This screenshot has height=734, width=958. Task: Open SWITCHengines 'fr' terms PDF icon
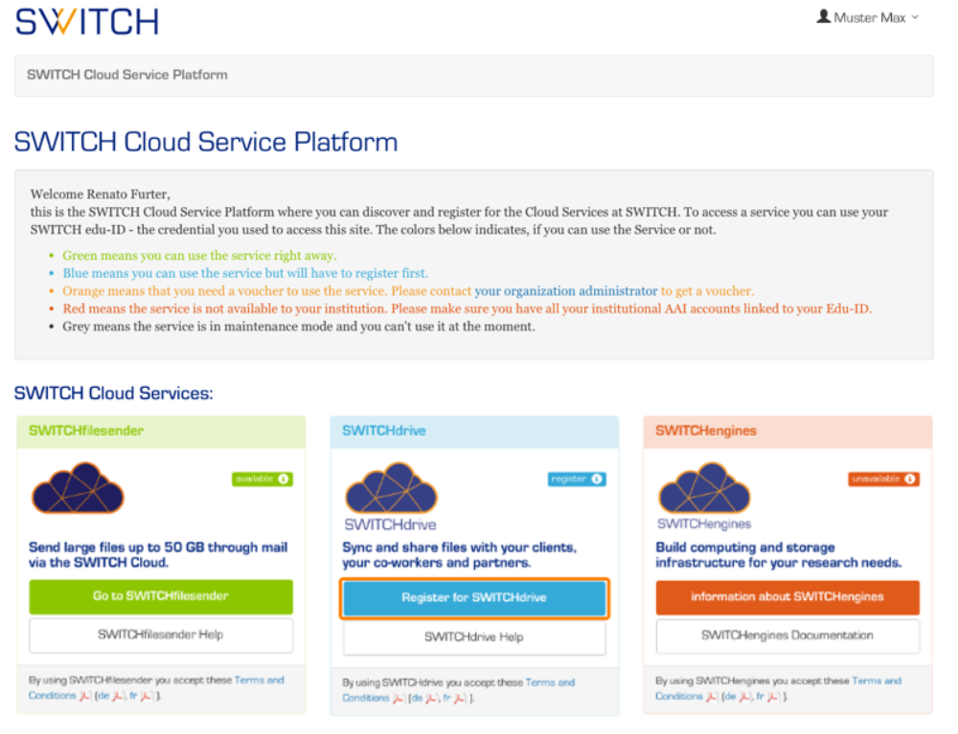click(773, 697)
